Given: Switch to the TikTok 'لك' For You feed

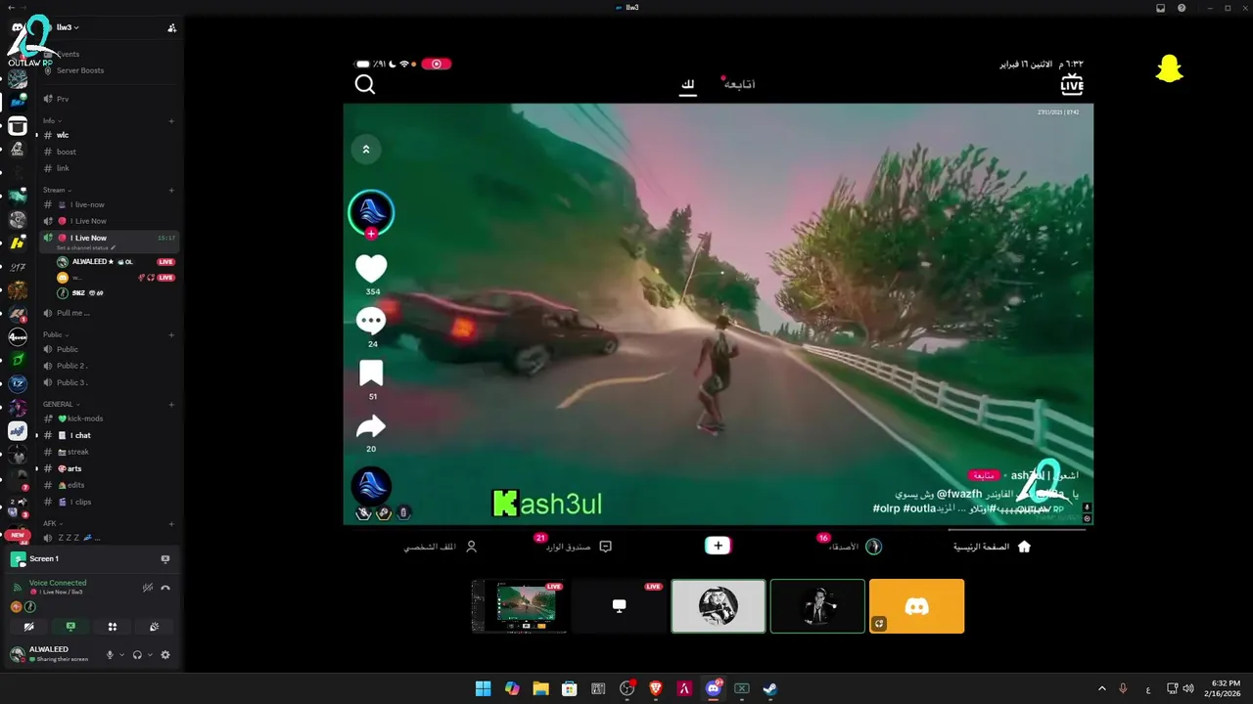Looking at the screenshot, I should pyautogui.click(x=688, y=85).
